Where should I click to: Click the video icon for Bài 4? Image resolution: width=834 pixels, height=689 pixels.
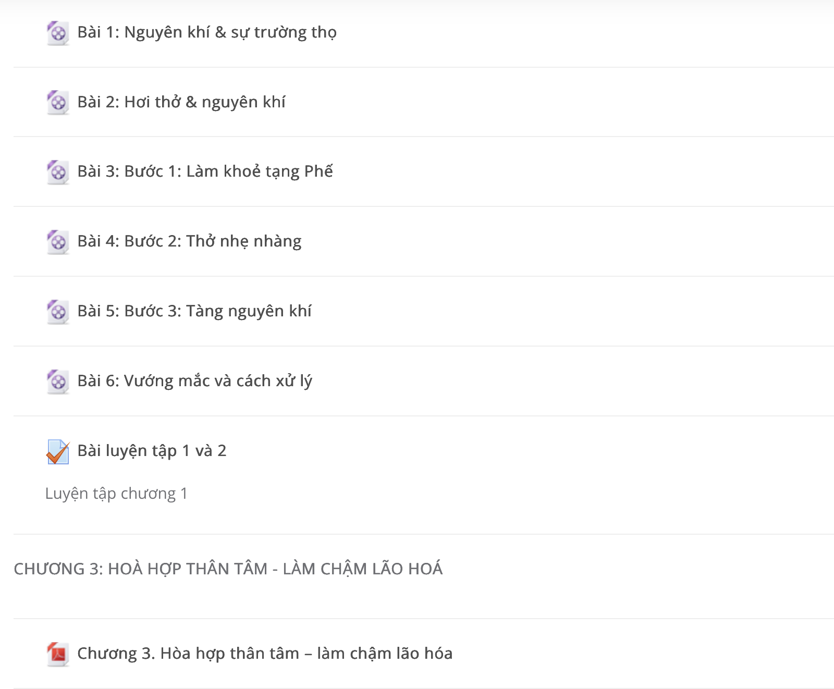pos(57,242)
